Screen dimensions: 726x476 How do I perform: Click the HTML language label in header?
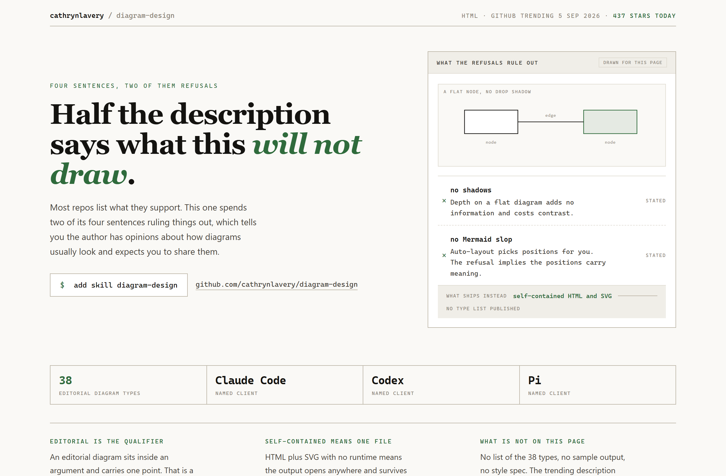(x=470, y=16)
